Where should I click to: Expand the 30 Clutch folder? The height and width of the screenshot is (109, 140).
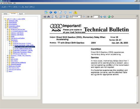tap(9, 42)
